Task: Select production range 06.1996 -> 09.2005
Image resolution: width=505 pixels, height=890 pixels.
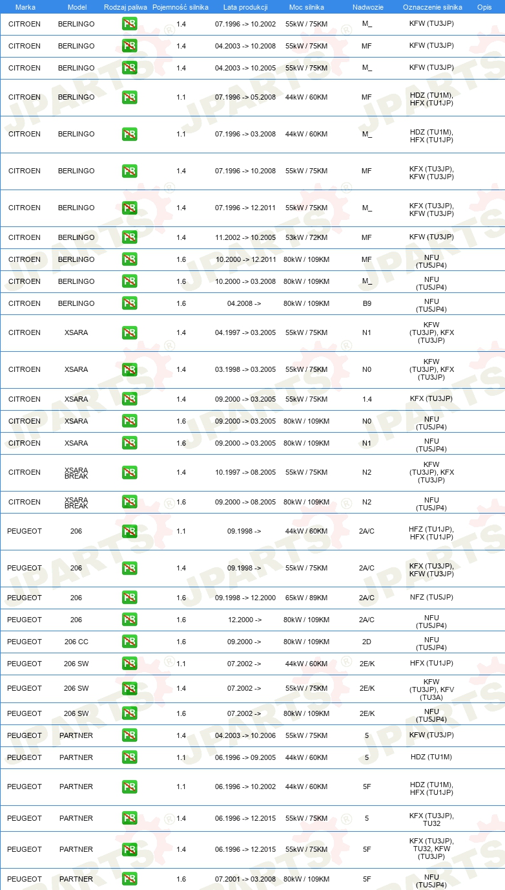Action: pyautogui.click(x=245, y=758)
